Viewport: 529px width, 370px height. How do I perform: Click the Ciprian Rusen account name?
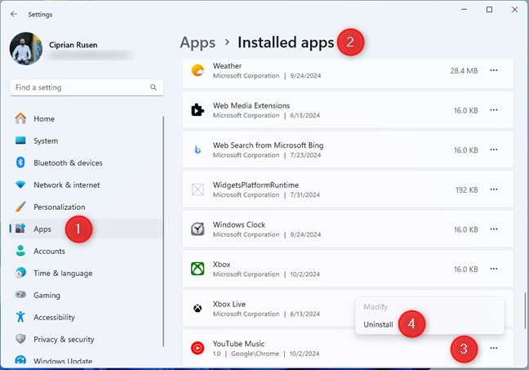tap(73, 45)
